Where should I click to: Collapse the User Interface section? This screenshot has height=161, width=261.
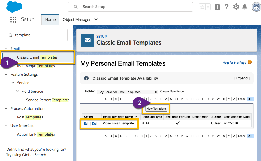point(6,126)
